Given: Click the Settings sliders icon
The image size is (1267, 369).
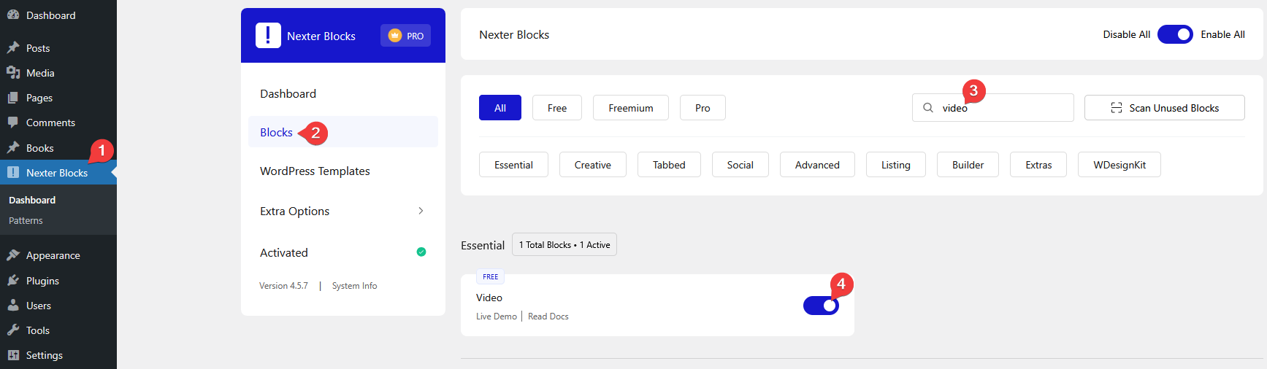Looking at the screenshot, I should pos(13,355).
